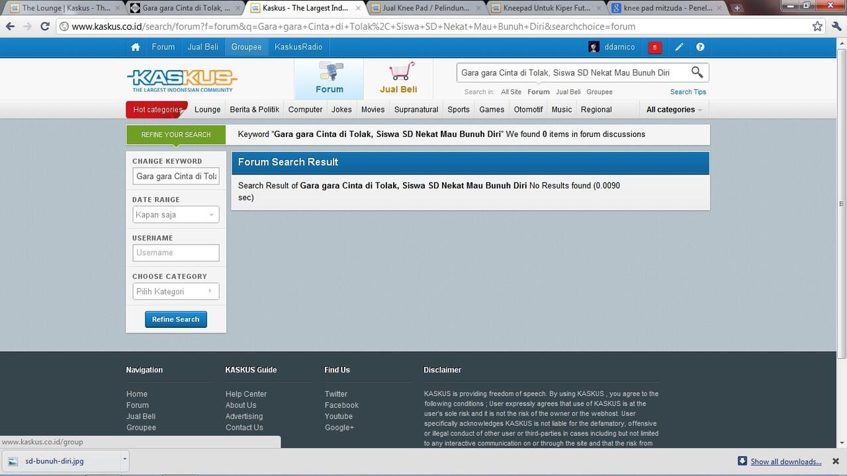Select the Supranatural category

click(x=416, y=110)
